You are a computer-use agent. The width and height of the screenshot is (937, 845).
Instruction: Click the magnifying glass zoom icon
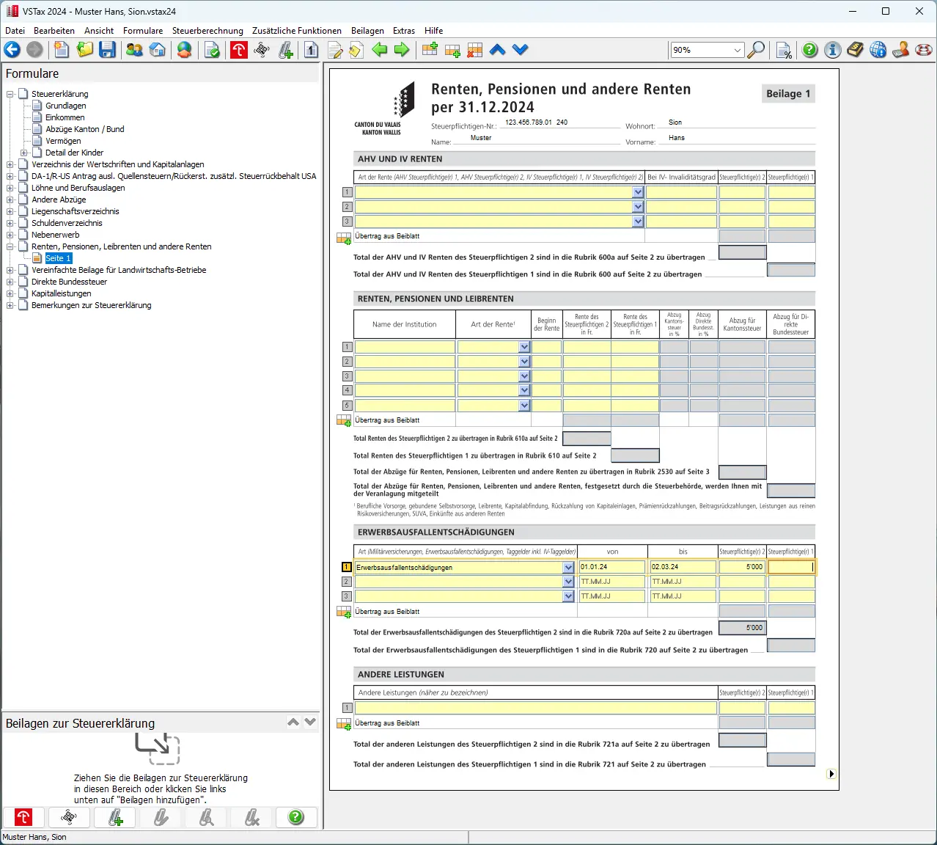pyautogui.click(x=756, y=50)
